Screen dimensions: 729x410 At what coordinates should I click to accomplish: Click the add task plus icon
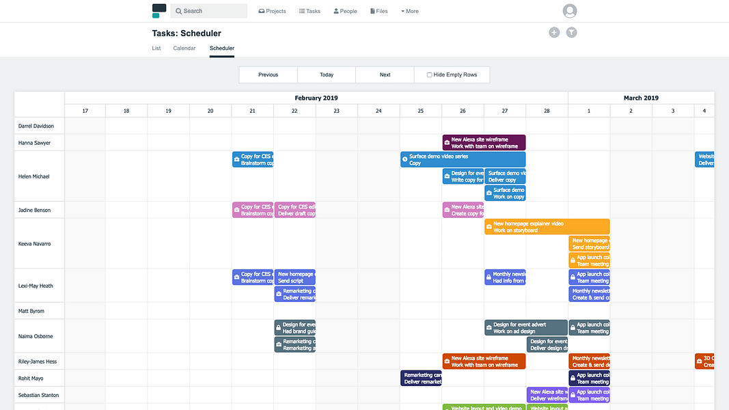(x=553, y=33)
